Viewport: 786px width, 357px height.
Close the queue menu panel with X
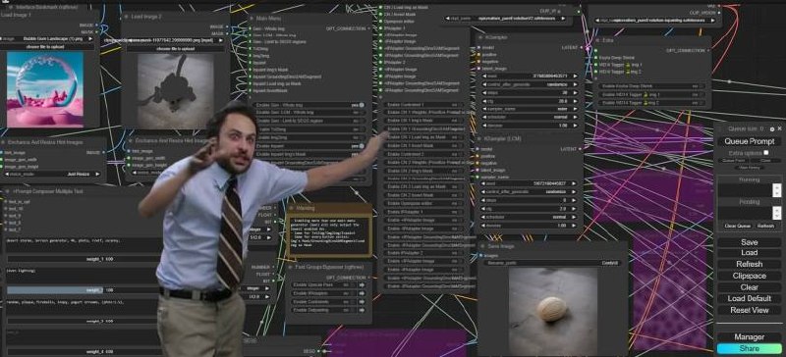[x=779, y=128]
